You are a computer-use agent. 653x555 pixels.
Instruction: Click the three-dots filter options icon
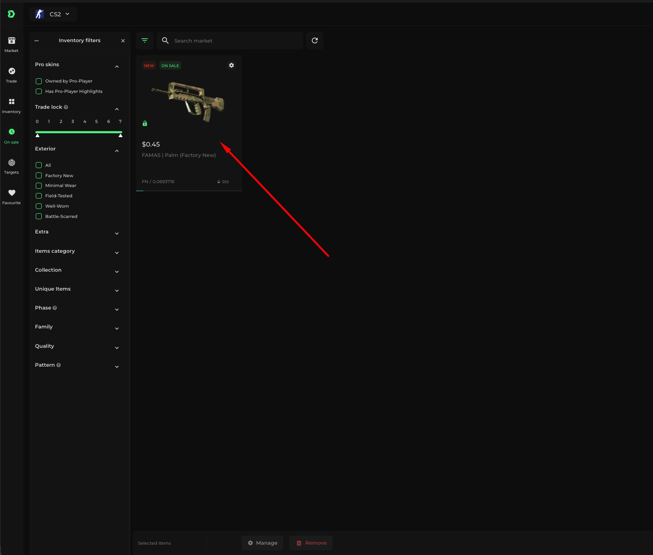point(37,41)
